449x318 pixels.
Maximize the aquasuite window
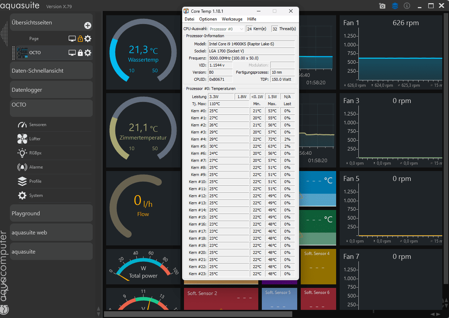pos(431,6)
